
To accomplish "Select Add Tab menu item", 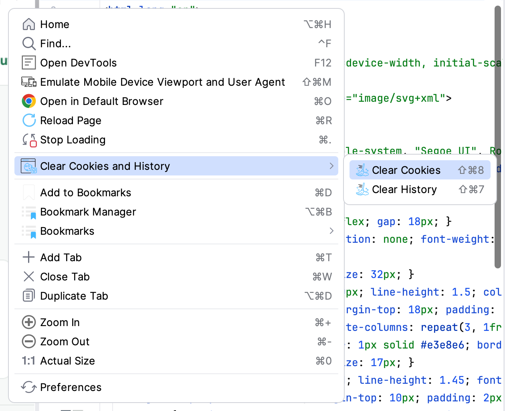I will 176,258.
